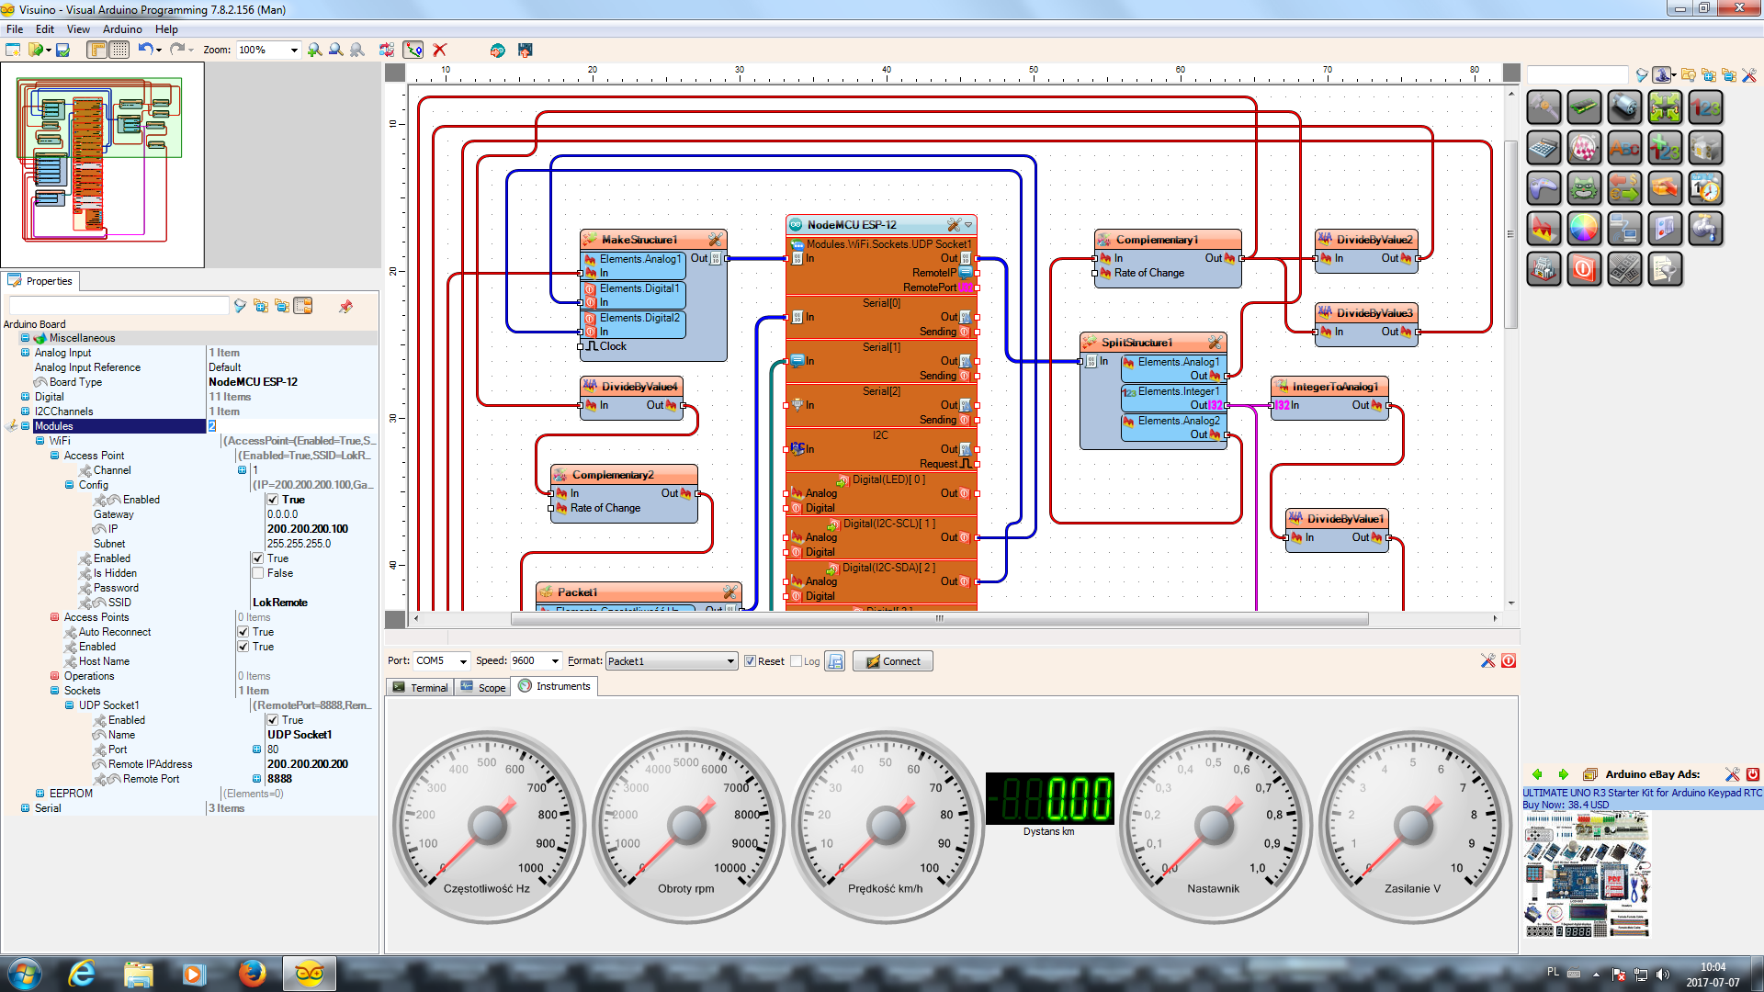The height and width of the screenshot is (992, 1764).
Task: Click the Save project toolbar icon
Action: [x=62, y=50]
